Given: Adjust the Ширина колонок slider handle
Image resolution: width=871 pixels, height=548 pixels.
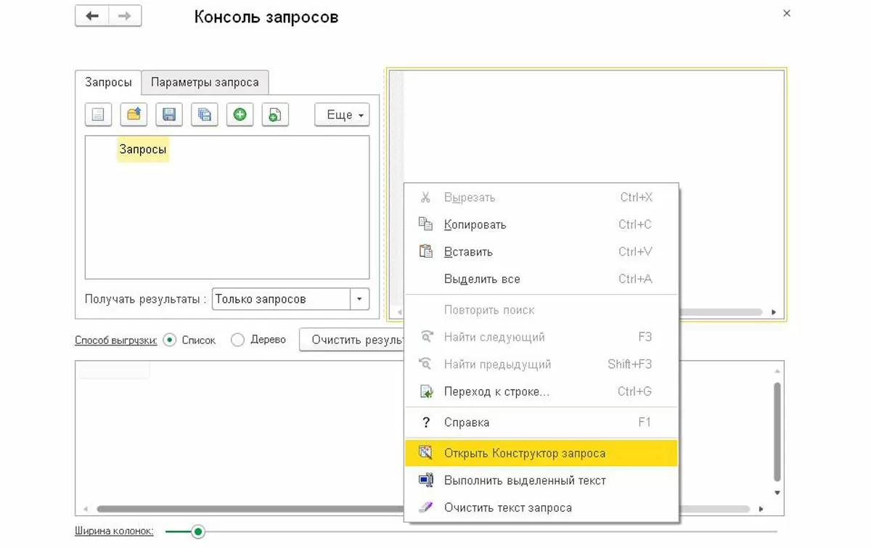Looking at the screenshot, I should 198,532.
